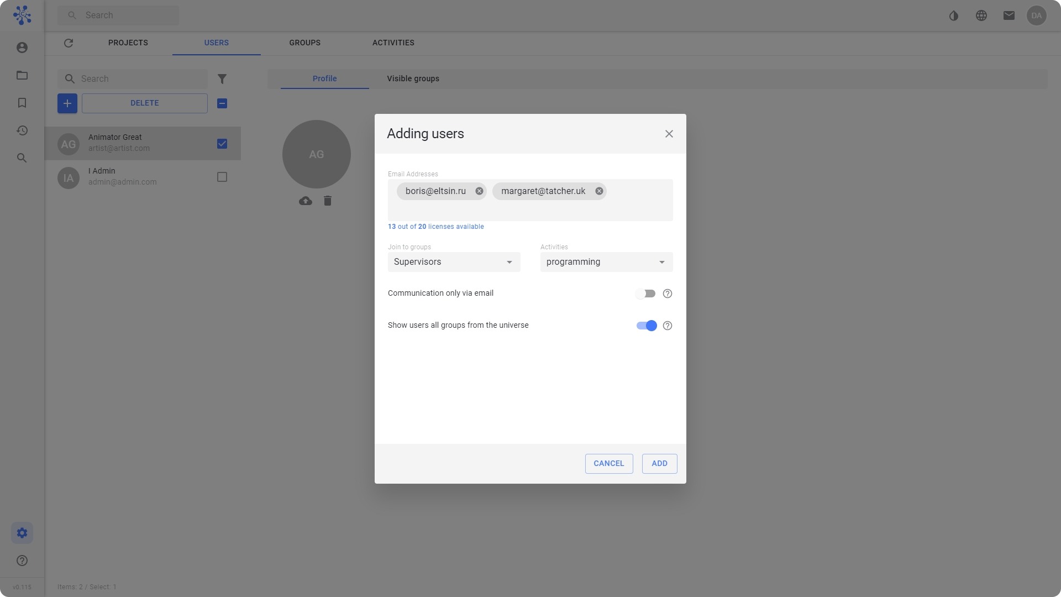The width and height of the screenshot is (1061, 597).
Task: Click the blue plus add-user button
Action: [67, 103]
